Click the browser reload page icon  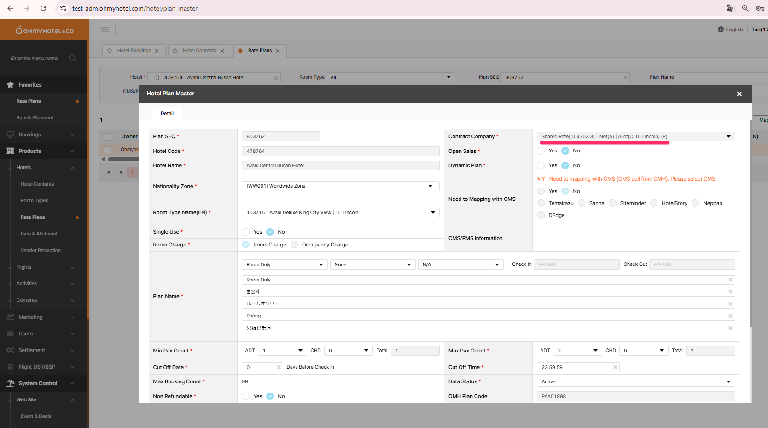(43, 8)
